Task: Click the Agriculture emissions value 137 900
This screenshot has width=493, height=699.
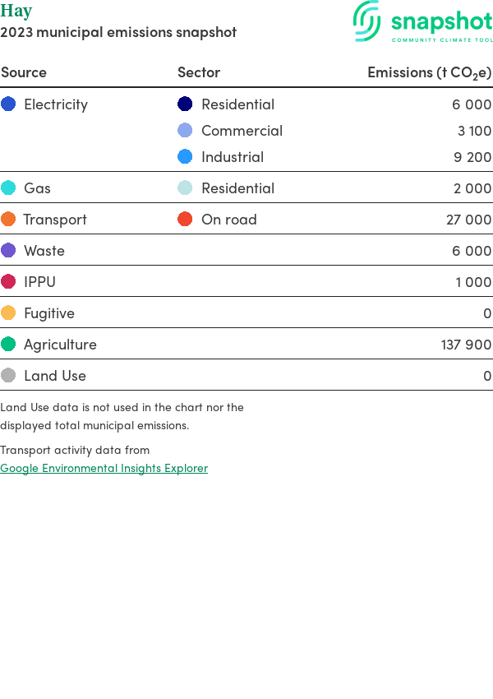Action: coord(466,345)
